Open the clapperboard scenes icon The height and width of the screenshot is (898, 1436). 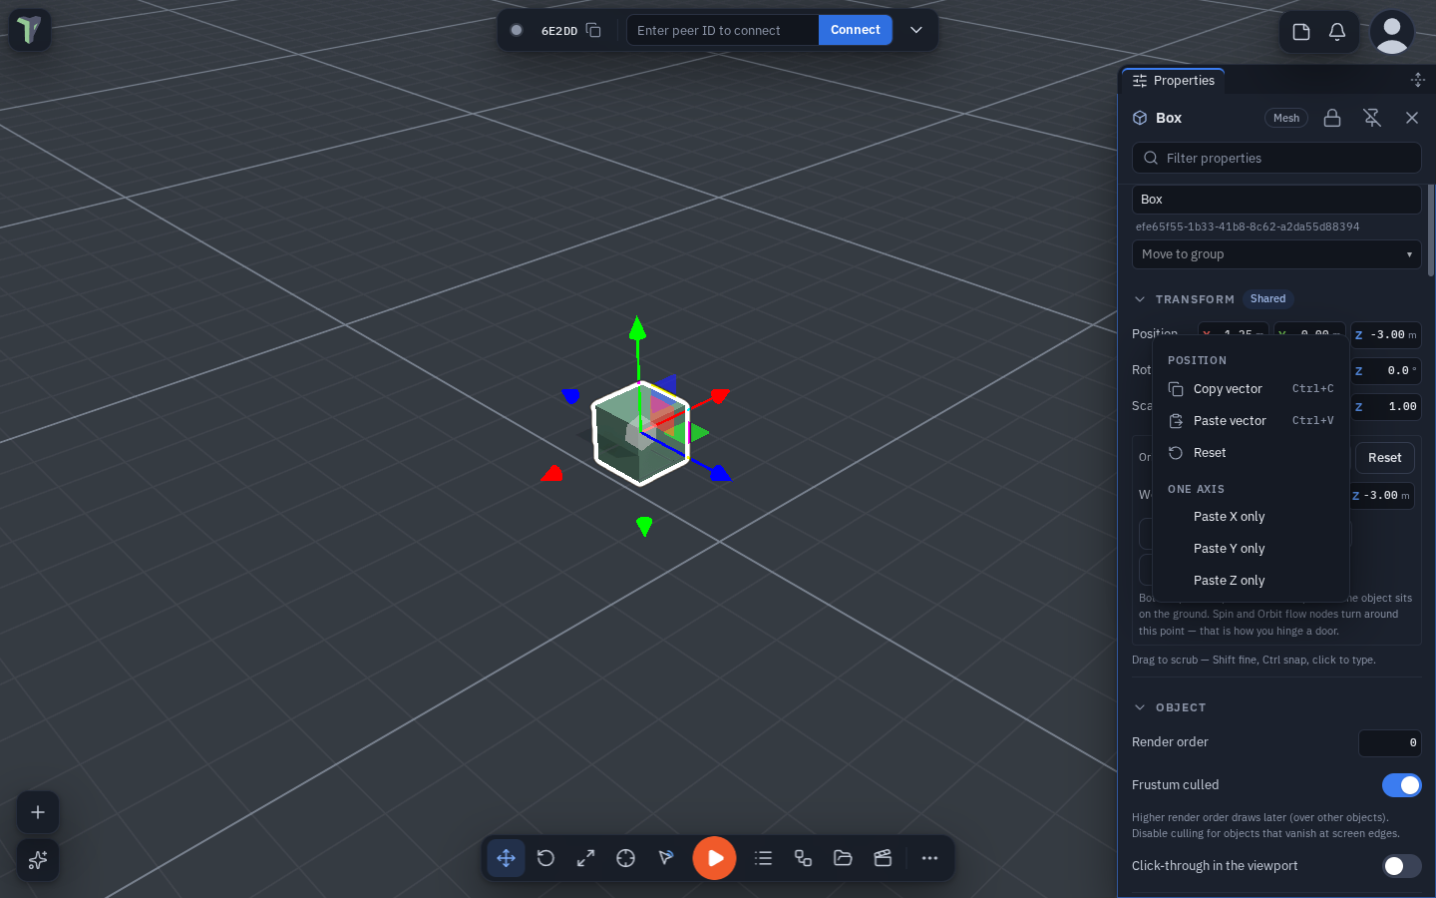[x=883, y=858]
